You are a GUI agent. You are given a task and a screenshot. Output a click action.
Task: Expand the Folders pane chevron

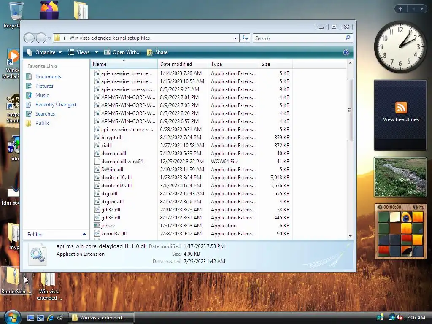tap(84, 235)
